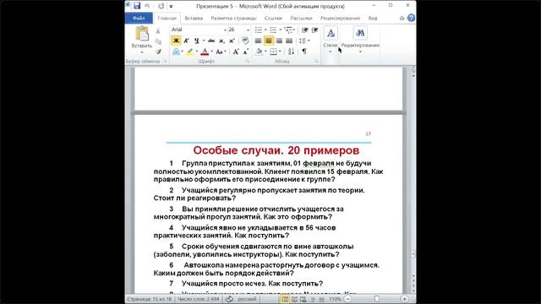Justify the paragraph text

point(289,41)
